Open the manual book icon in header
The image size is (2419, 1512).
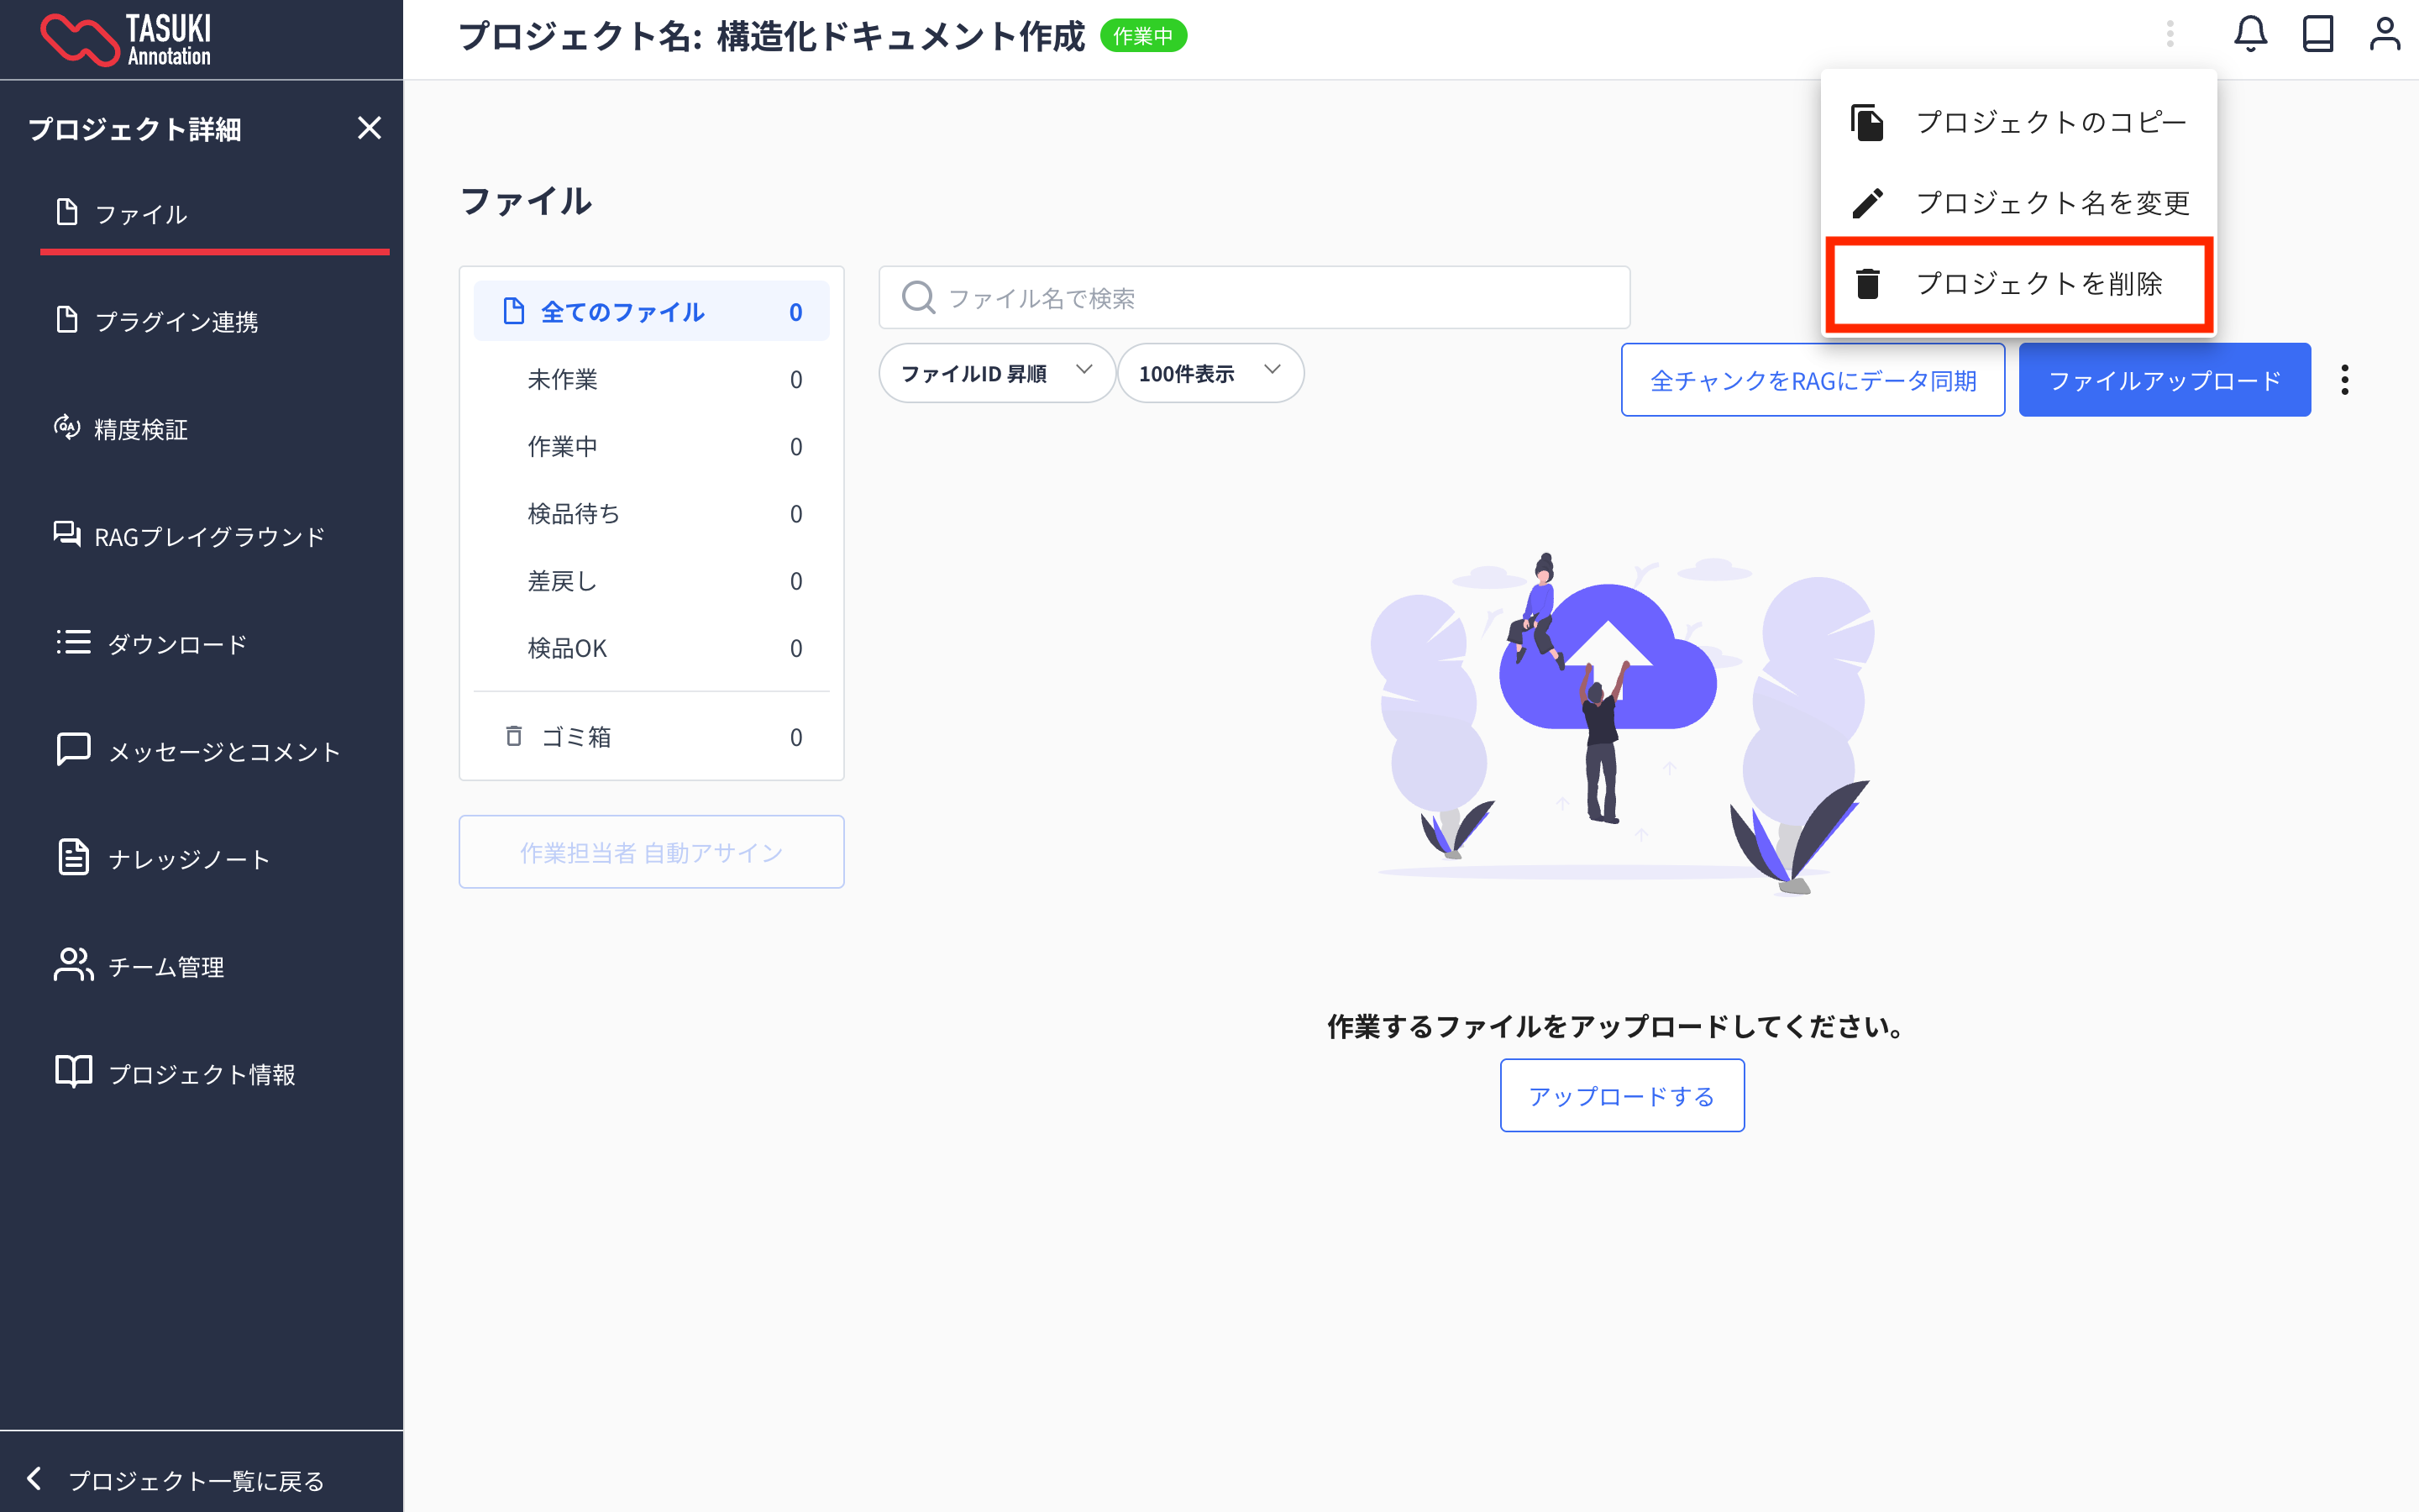click(x=2317, y=35)
